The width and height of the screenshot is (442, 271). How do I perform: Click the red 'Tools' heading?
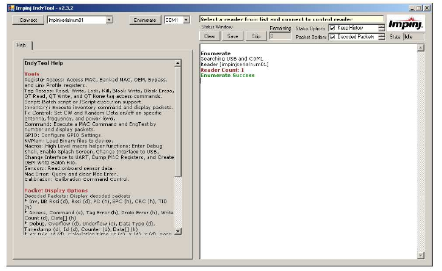coord(32,74)
